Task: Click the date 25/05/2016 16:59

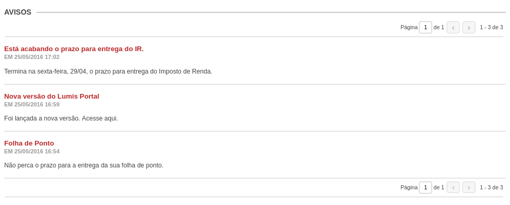Action: pyautogui.click(x=37, y=104)
